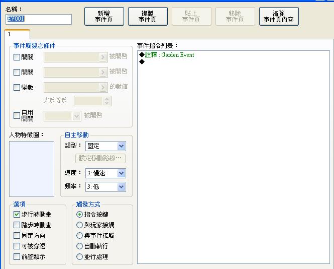This screenshot has height=269, width=334.
Task: Click the 複製事件頁 button
Action: pos(148,17)
